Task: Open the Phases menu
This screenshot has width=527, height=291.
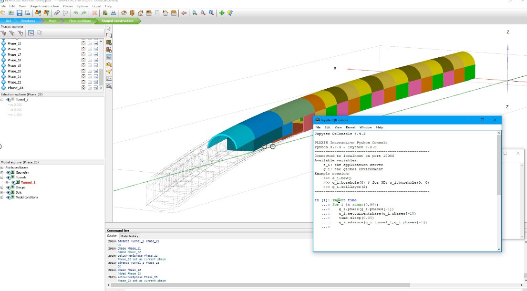Action: (x=68, y=6)
